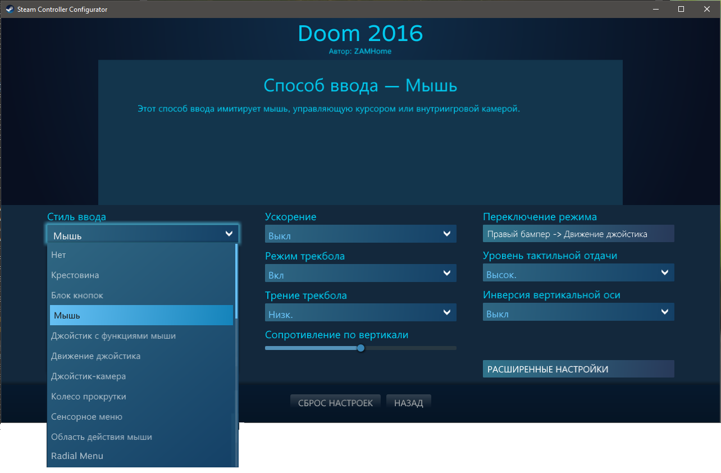The height and width of the screenshot is (473, 721).
Task: Pick the highlighted Мышь list entry
Action: pos(142,315)
